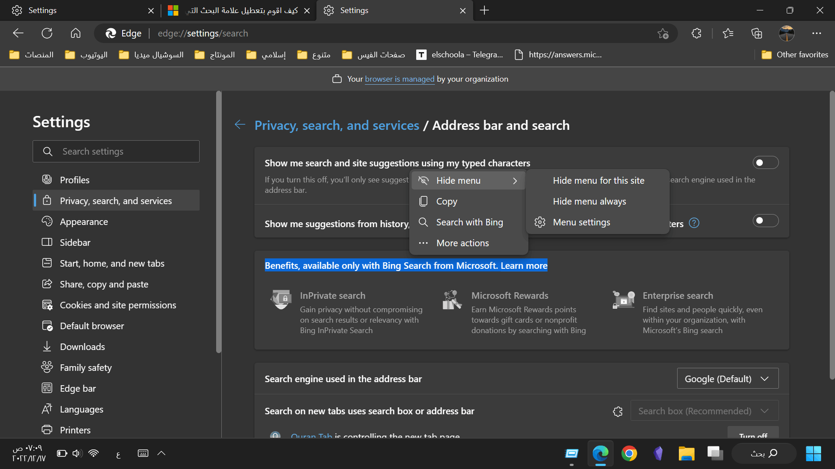This screenshot has width=835, height=469.
Task: Expand the Hide menu submenu arrow
Action: tap(515, 181)
